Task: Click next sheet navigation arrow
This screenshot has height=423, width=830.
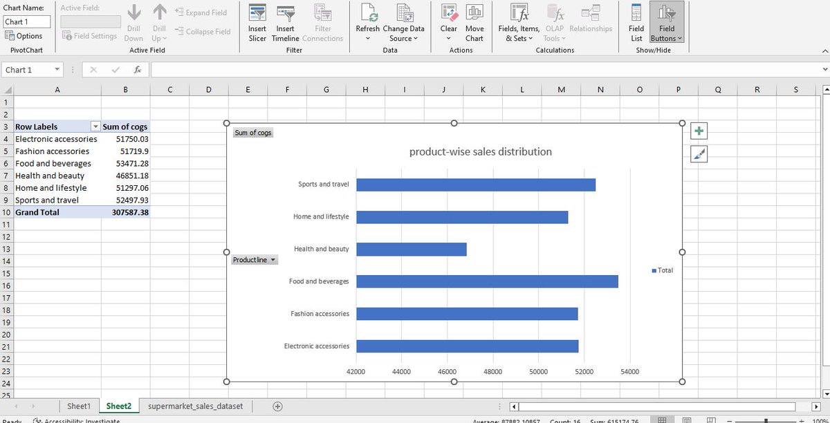Action: coord(34,406)
